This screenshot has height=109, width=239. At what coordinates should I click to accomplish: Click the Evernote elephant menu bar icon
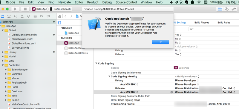186,2
